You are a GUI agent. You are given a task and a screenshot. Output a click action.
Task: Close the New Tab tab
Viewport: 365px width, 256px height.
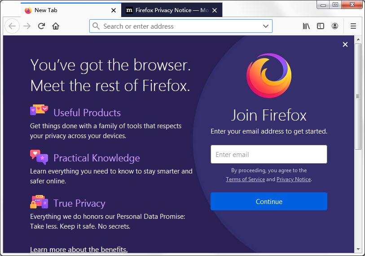[114, 10]
